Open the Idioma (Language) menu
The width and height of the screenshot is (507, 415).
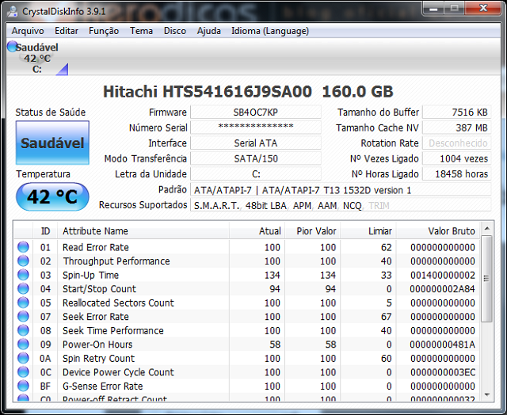coord(270,31)
